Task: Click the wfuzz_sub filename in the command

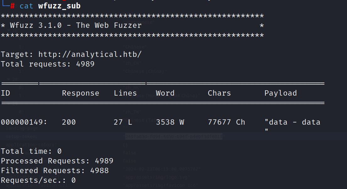Action: click(x=59, y=6)
